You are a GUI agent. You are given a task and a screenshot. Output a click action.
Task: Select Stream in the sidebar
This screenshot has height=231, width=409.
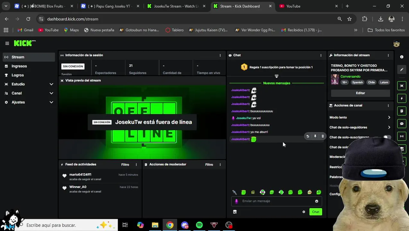(29, 57)
